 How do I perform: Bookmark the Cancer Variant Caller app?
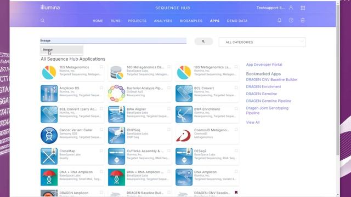tap(101, 130)
